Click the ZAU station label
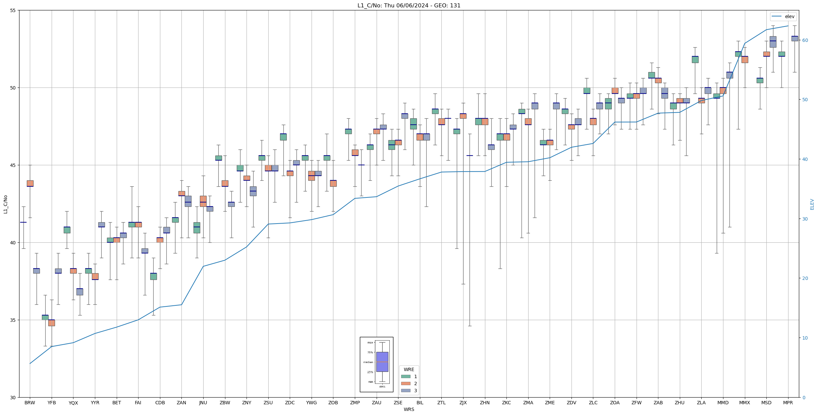This screenshot has height=415, width=818. [377, 403]
